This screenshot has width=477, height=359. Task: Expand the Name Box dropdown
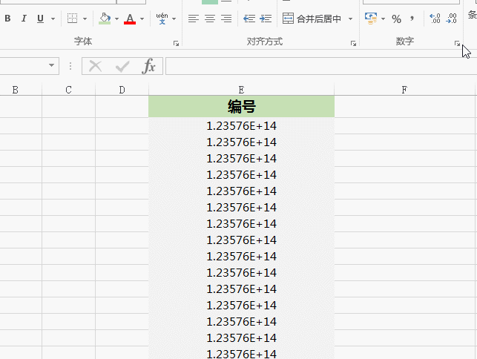51,65
